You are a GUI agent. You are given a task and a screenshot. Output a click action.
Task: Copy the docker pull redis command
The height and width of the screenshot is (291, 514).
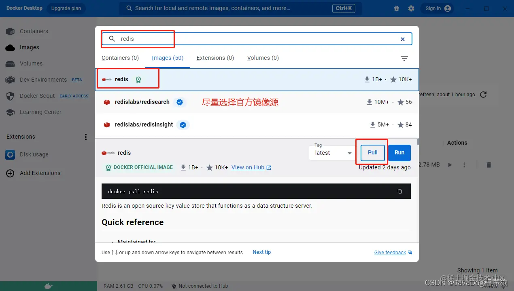[399, 191]
